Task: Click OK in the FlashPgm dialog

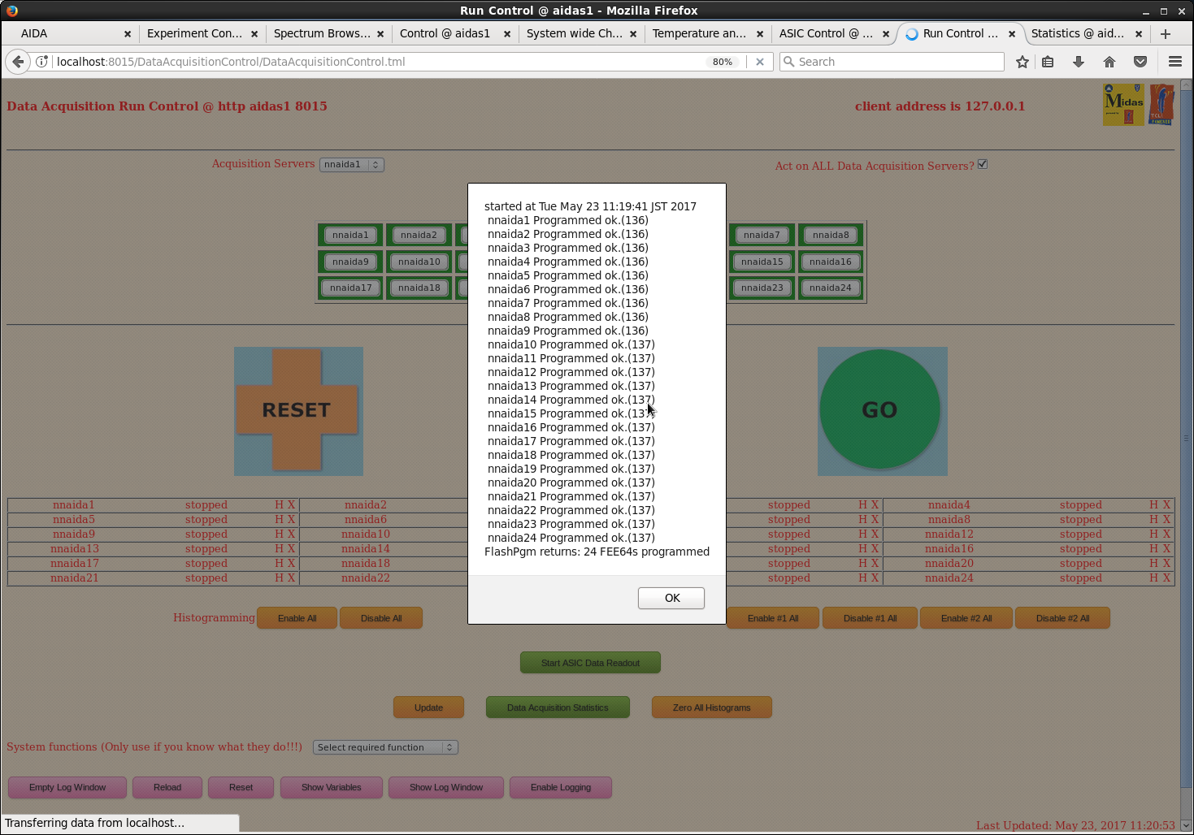Action: [x=671, y=598]
